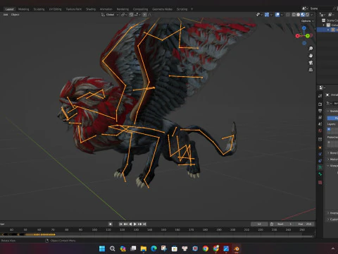Open the Geometry Nodes workspace tab
Screen dimensions: 338x254
point(162,9)
